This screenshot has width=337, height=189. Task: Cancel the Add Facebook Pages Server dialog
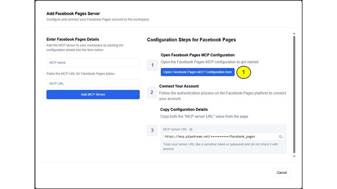pos(281,173)
